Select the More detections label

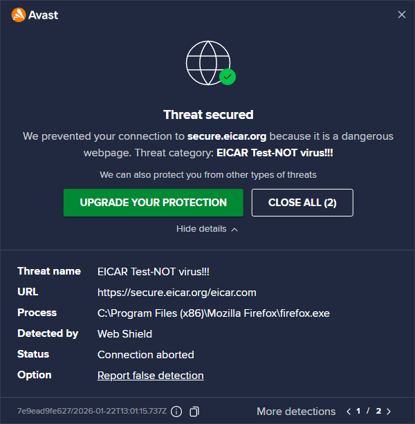coord(296,412)
